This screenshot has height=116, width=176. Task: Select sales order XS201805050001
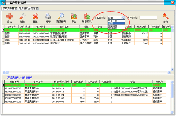point(84,102)
